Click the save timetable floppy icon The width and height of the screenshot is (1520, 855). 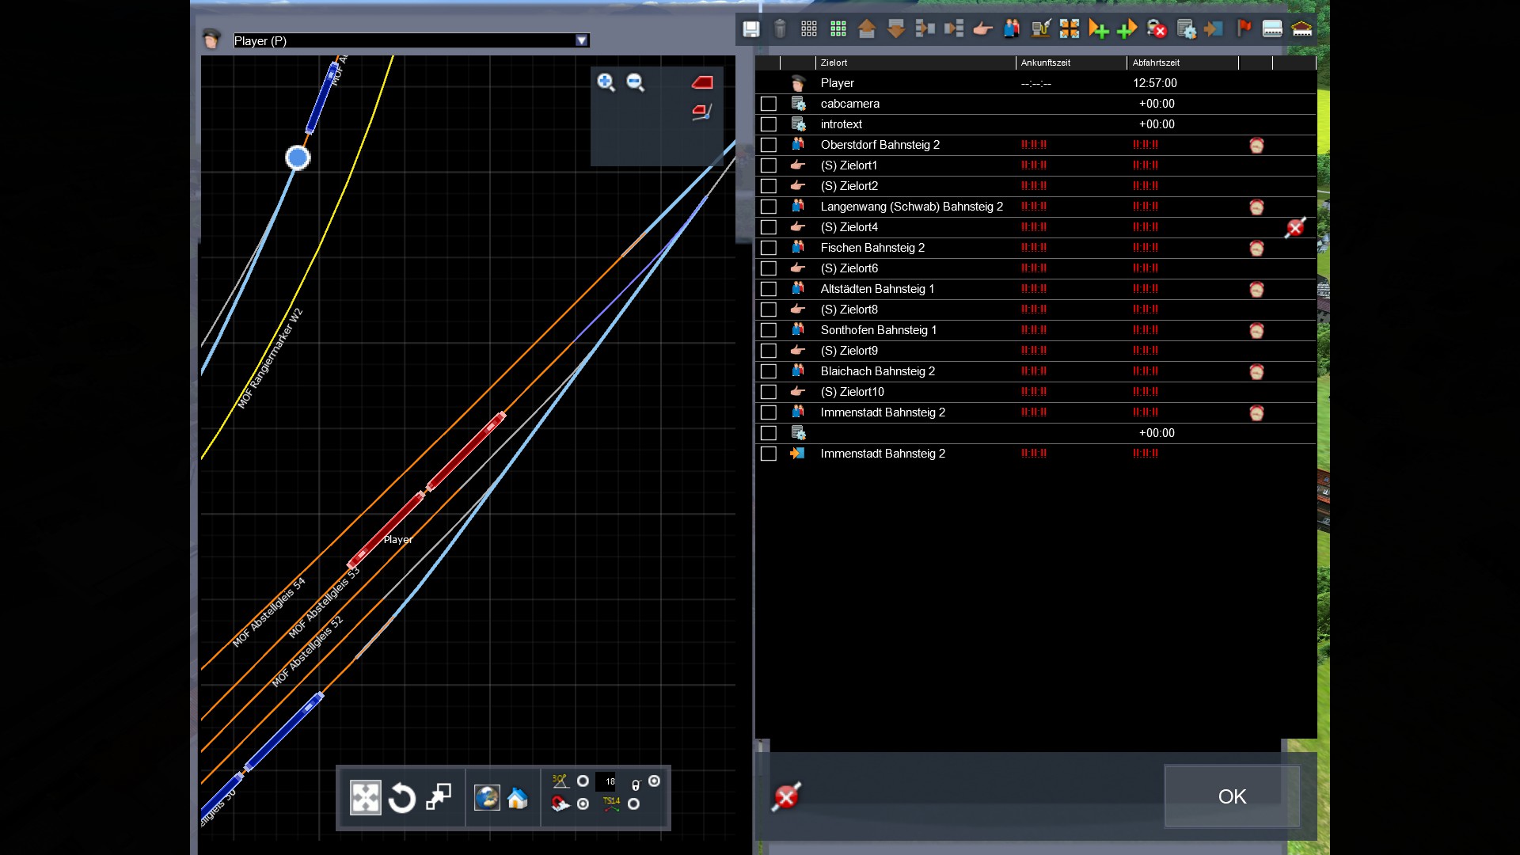coord(750,29)
